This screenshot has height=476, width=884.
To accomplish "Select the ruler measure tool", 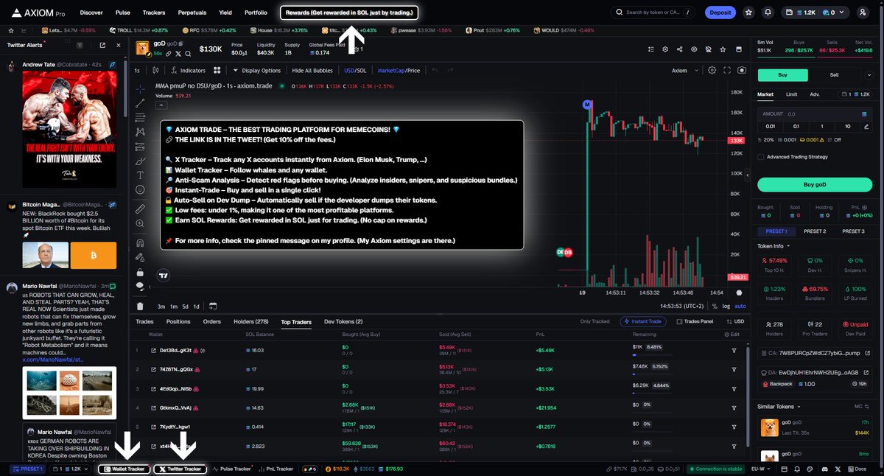I will pos(140,209).
